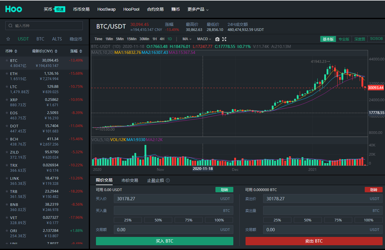Screen dimensions: 385x250
Task: Sort the coin list by 最新价(CNY)
Action: click(x=44, y=51)
